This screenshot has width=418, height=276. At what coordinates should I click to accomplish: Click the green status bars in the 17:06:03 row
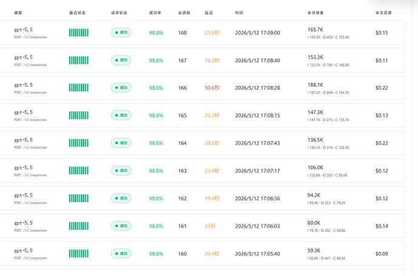pos(79,226)
